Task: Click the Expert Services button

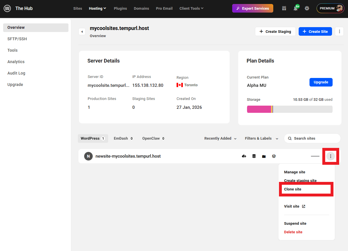Action: coord(253,8)
